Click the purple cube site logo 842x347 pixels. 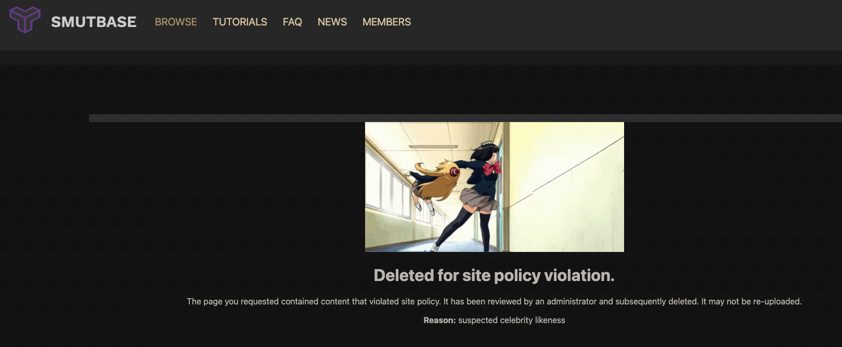25,20
